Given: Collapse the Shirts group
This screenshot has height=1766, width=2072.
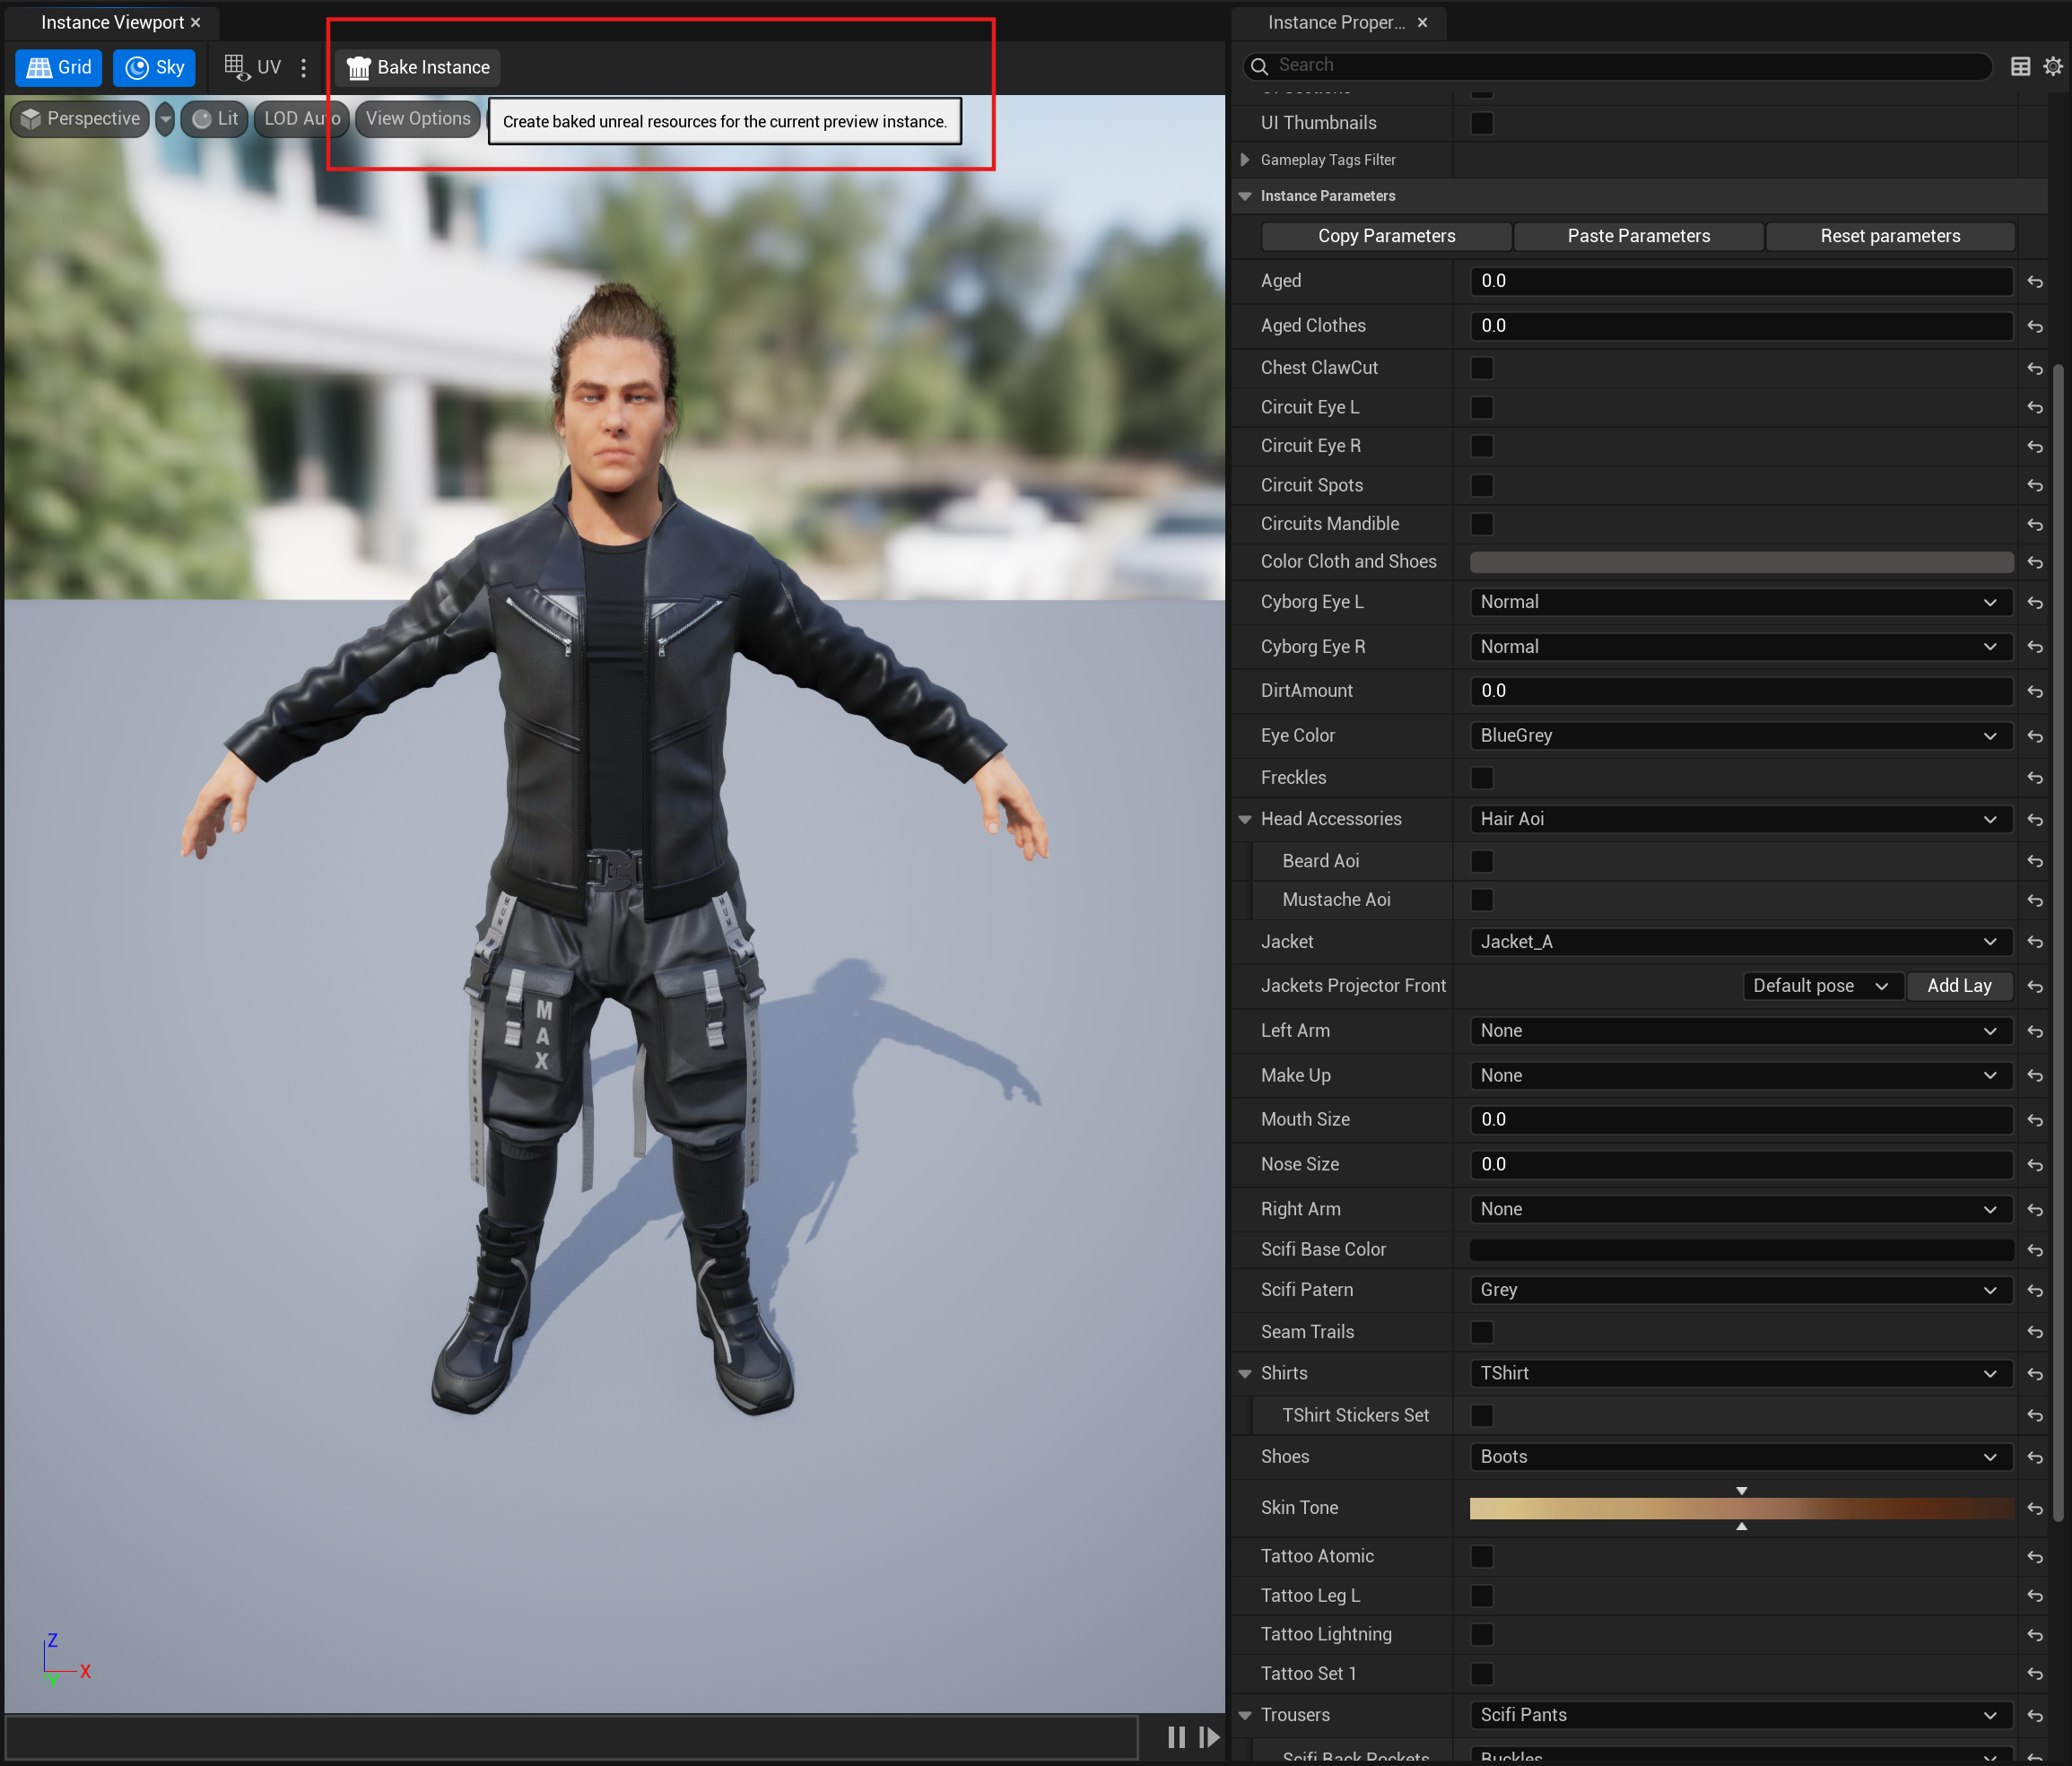Looking at the screenshot, I should click(1245, 1374).
